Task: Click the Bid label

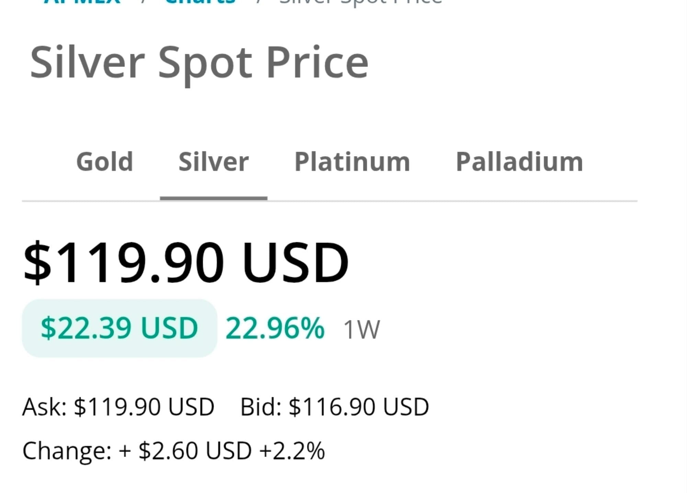Action: coord(261,407)
